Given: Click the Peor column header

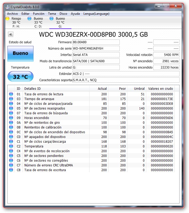Looking at the screenshot, I should tap(118, 88).
